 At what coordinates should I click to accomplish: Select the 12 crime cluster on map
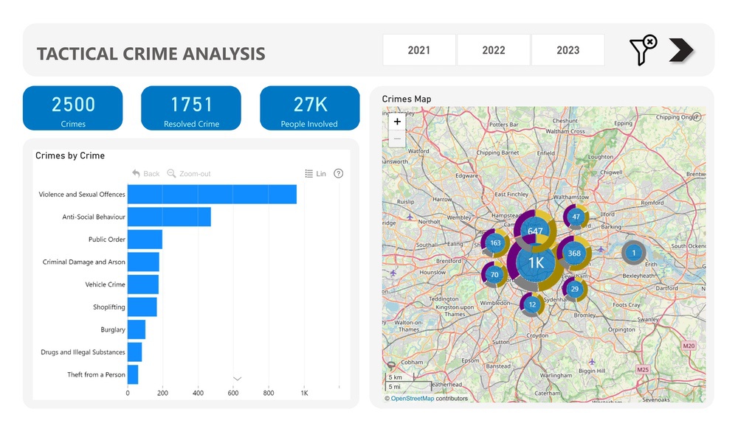coord(532,304)
